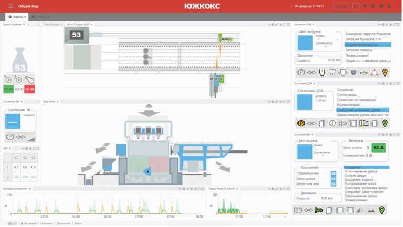Click the yellow parking icon in Состояние ДСМ

(x=301, y=124)
